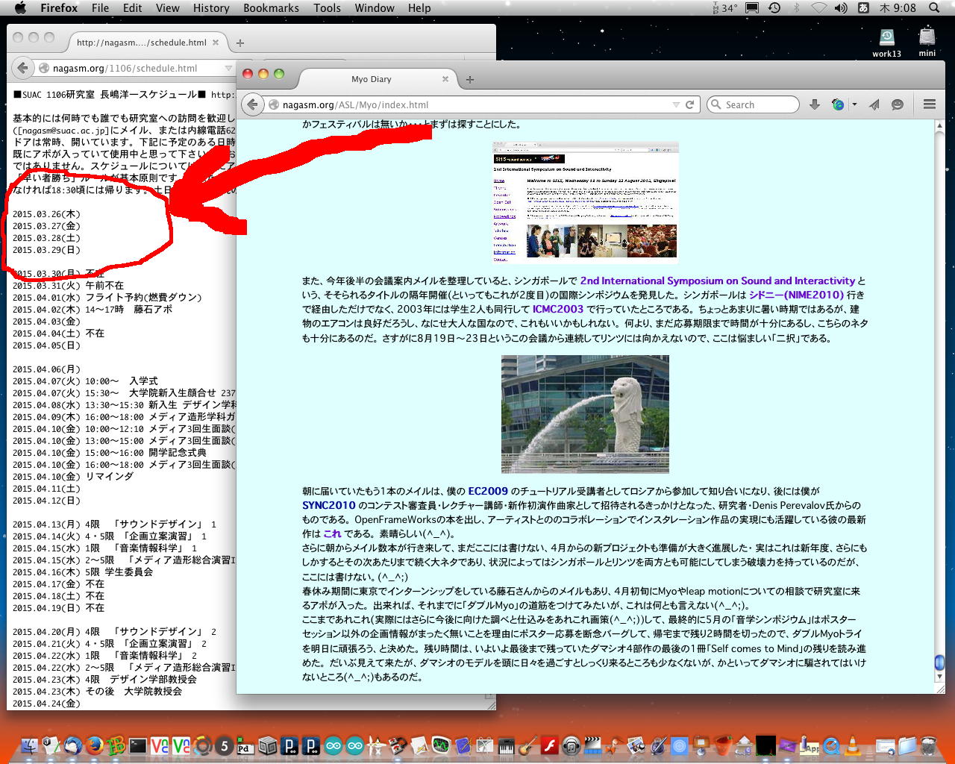Screen dimensions: 955x764
Task: Open the Apple menu
Action: tap(20, 8)
